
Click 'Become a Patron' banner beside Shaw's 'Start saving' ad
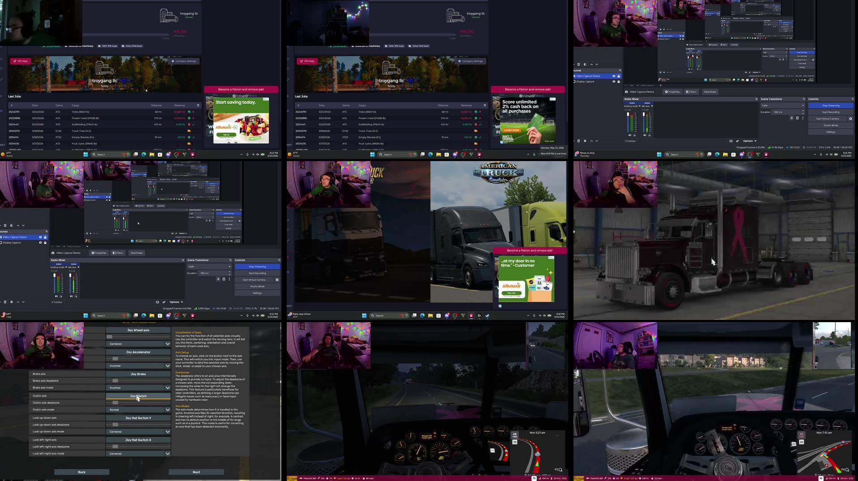[x=241, y=89]
